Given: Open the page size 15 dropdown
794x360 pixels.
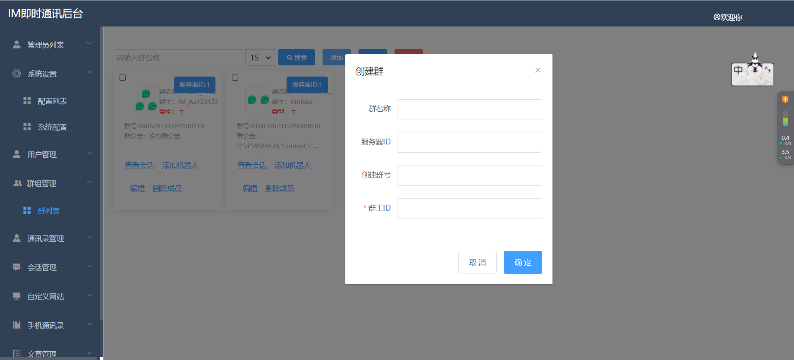Looking at the screenshot, I should tap(261, 58).
